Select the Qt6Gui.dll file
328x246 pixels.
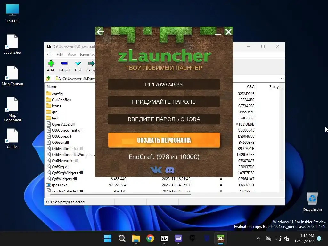click(60, 142)
